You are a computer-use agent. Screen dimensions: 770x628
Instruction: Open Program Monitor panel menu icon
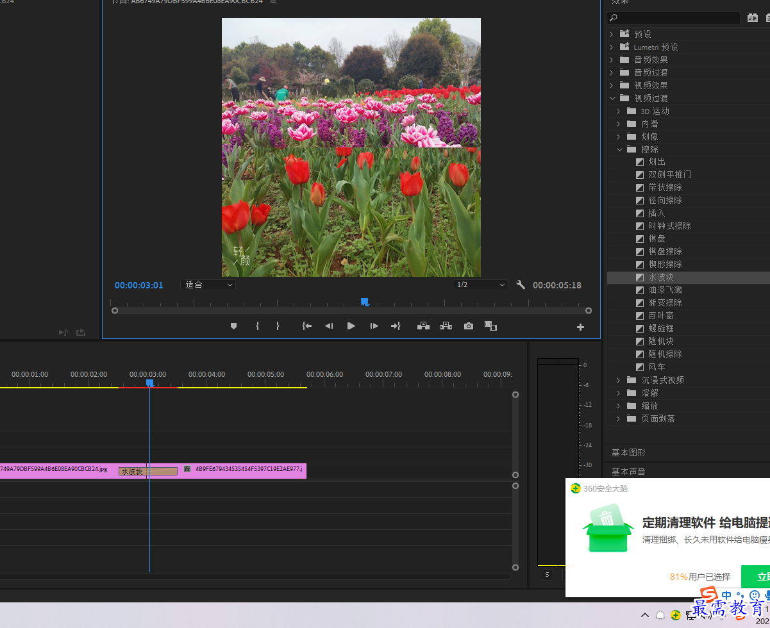(x=273, y=2)
